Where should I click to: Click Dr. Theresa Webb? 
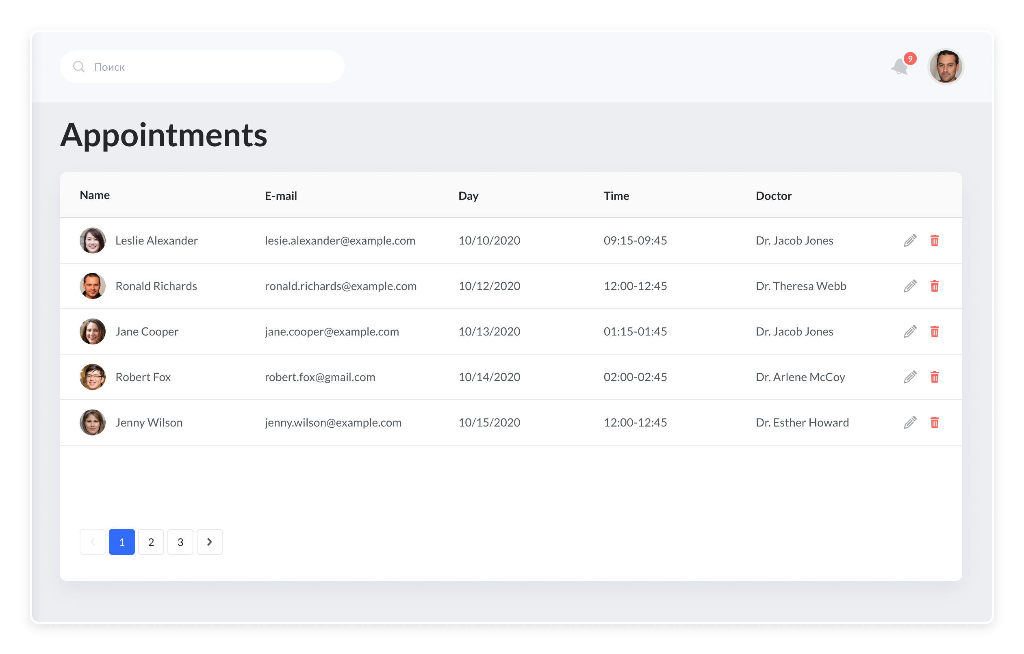coord(801,286)
